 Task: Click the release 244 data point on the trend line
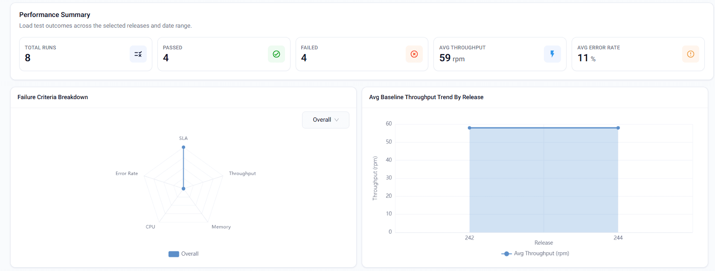[x=618, y=128]
